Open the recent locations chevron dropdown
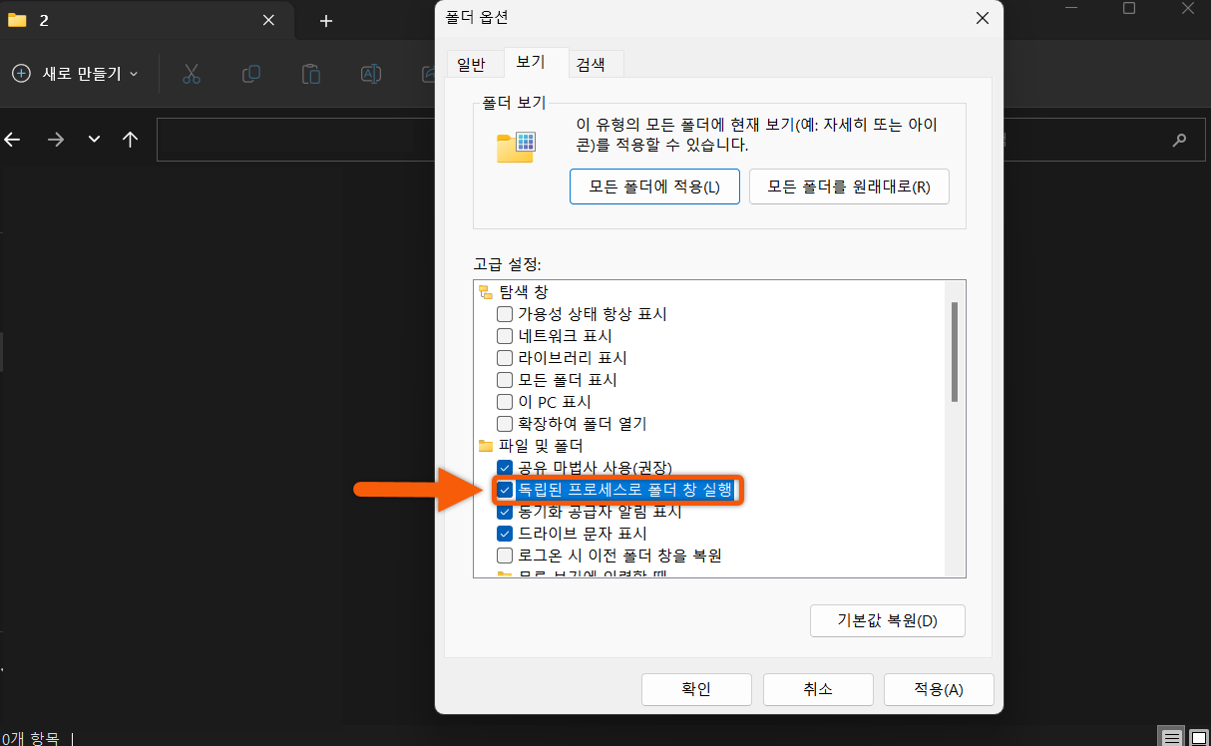 tap(94, 140)
